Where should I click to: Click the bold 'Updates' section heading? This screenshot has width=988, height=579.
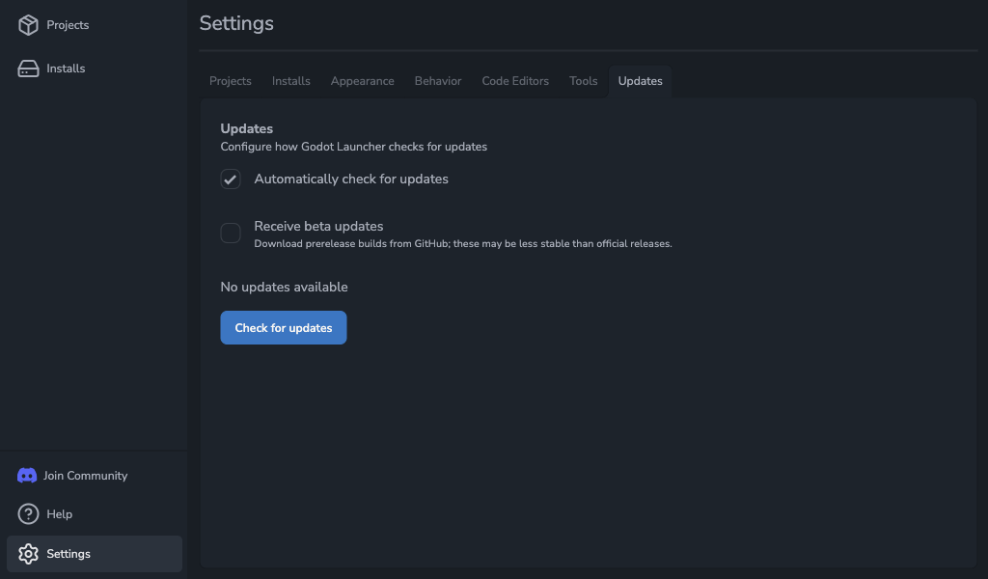(x=246, y=128)
